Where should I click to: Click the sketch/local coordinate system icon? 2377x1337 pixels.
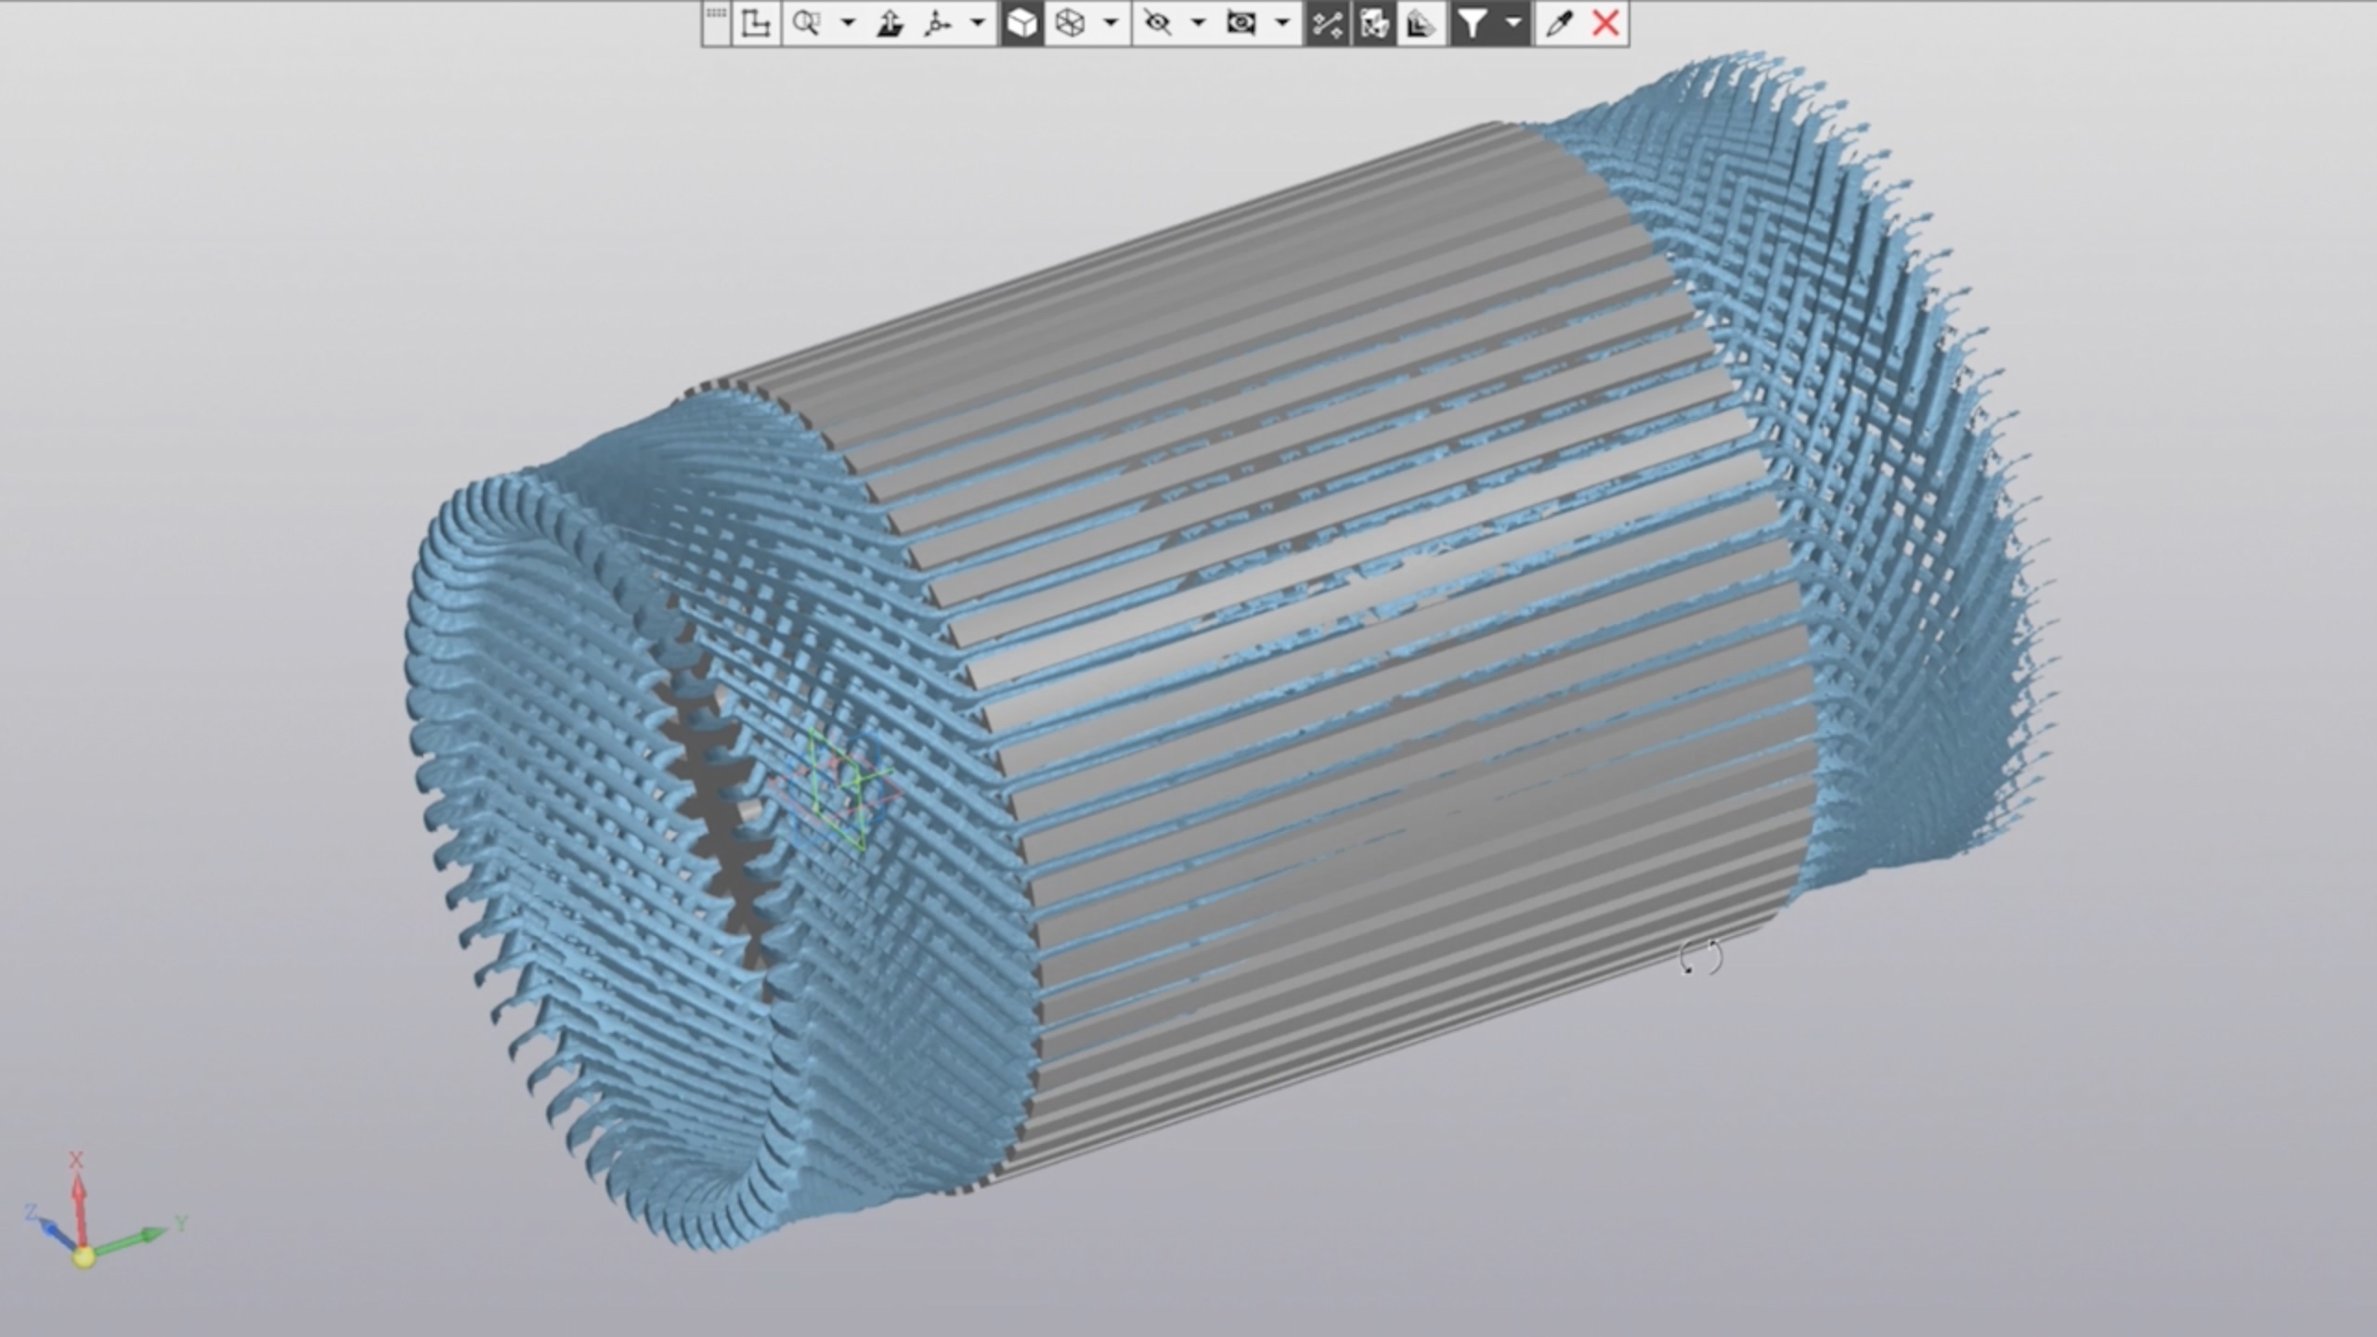(755, 23)
